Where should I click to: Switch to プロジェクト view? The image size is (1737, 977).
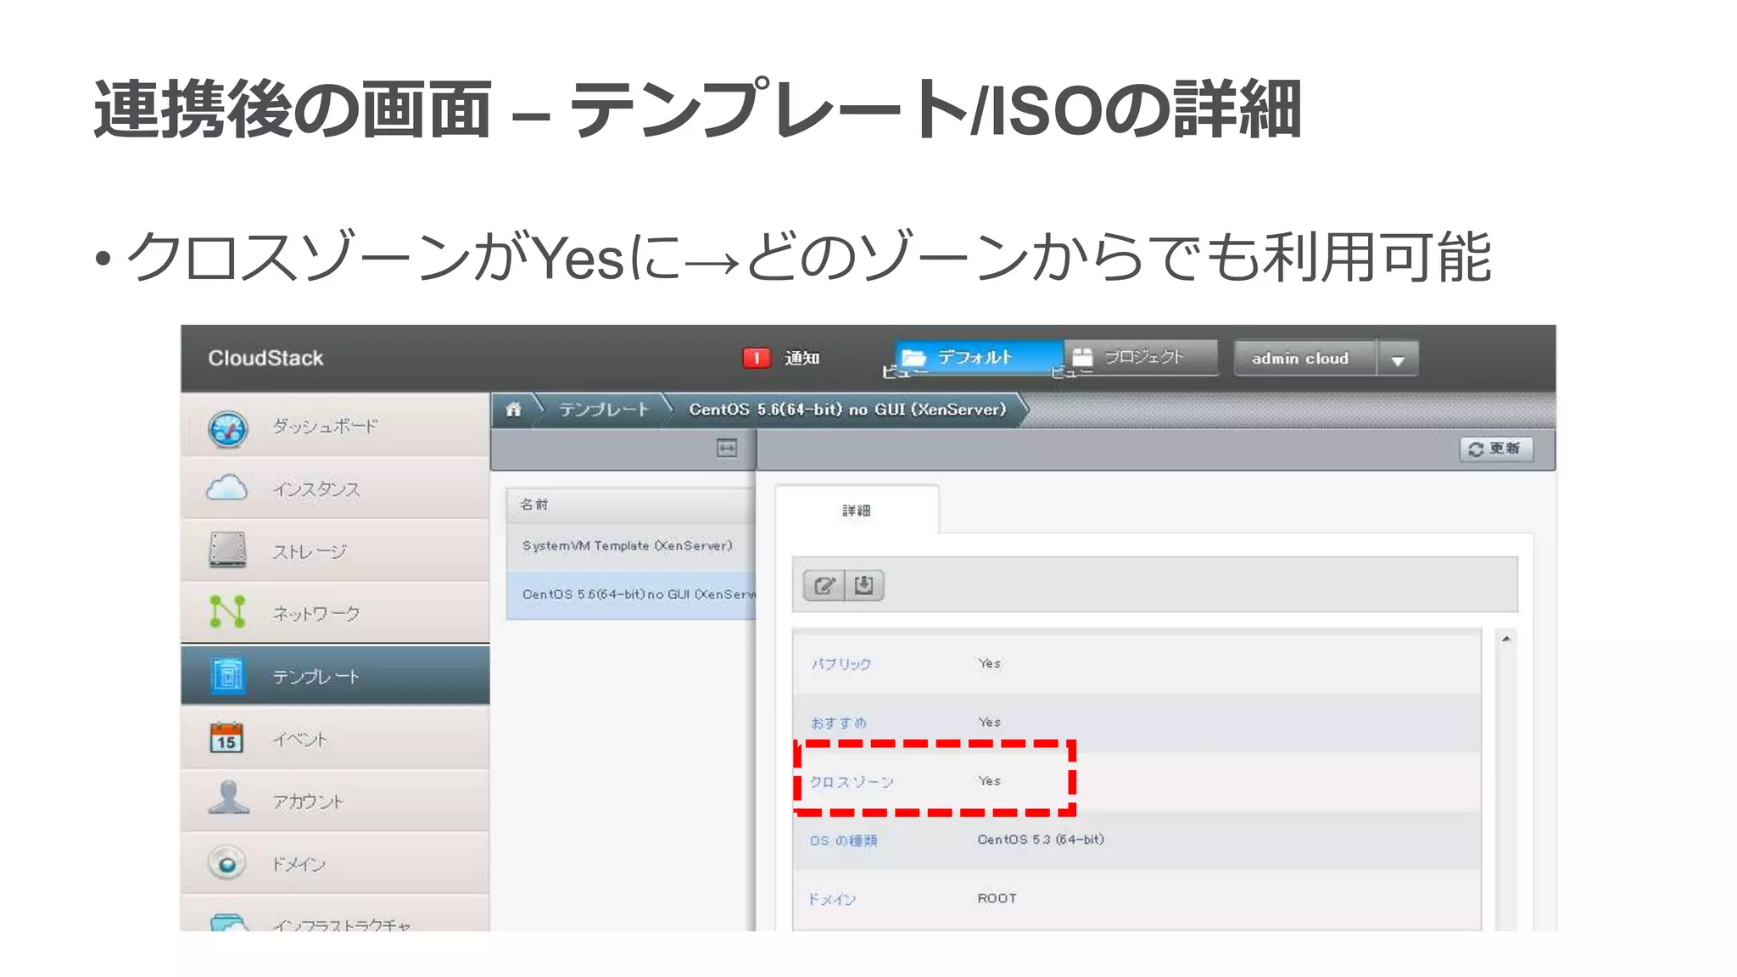[x=1141, y=357]
